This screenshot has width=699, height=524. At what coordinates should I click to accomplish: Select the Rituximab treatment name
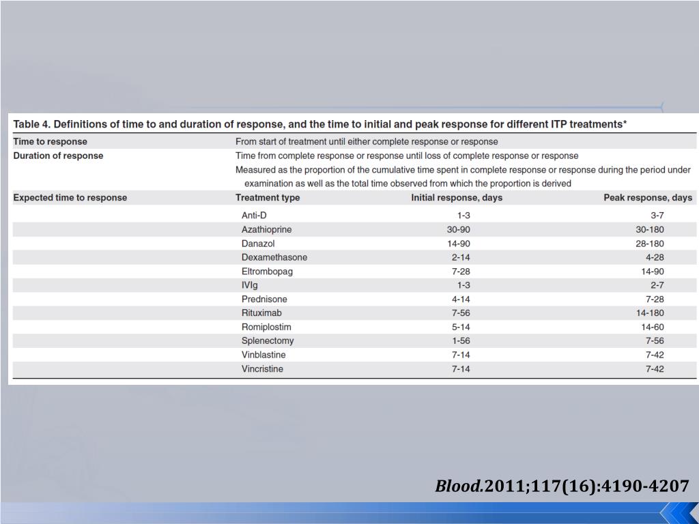261,312
